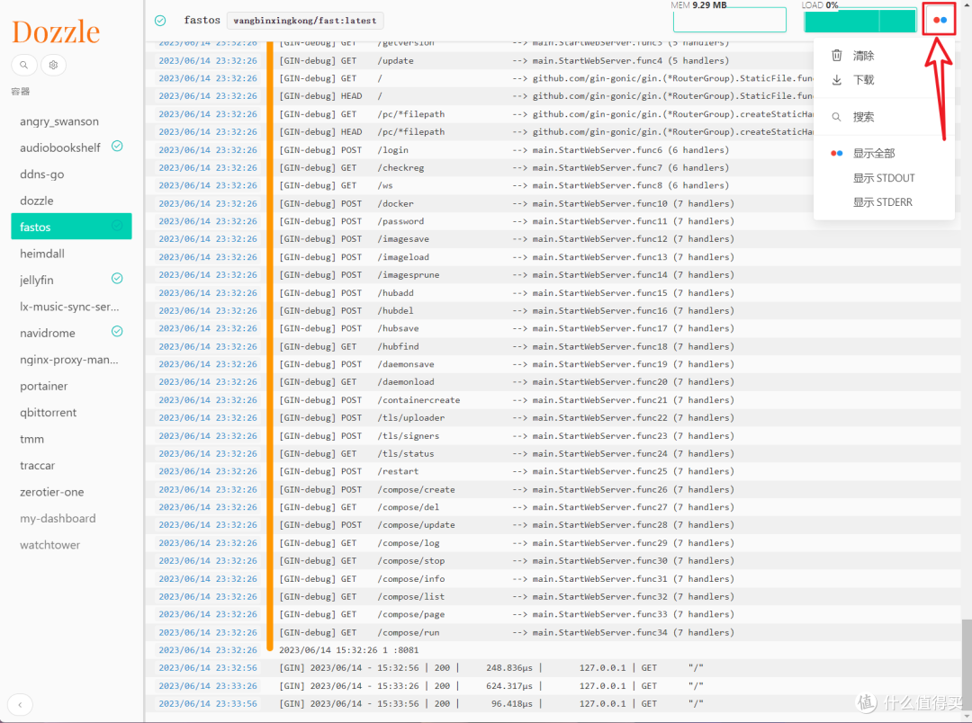Select 显示 STDOUT to show only stdout logs
Screen dimensions: 972x723
[883, 177]
